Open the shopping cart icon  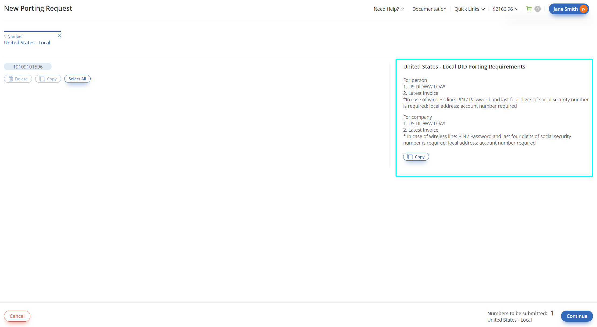click(529, 9)
